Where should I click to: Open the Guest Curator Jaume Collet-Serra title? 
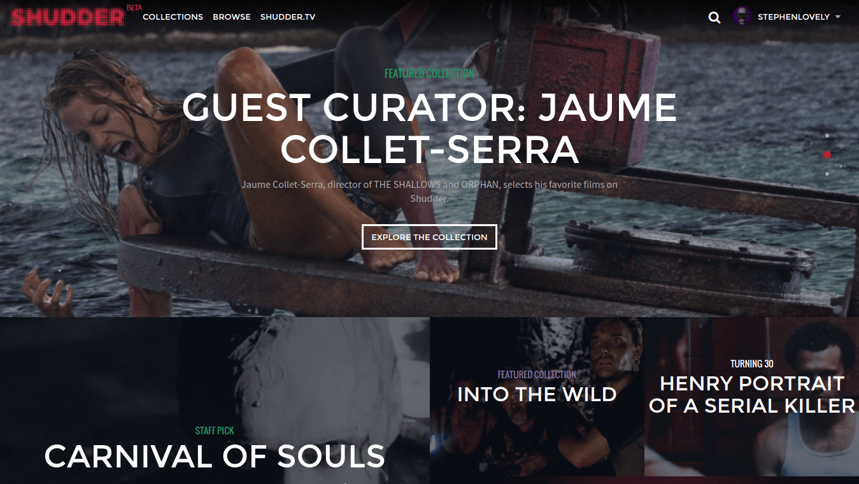[429, 127]
